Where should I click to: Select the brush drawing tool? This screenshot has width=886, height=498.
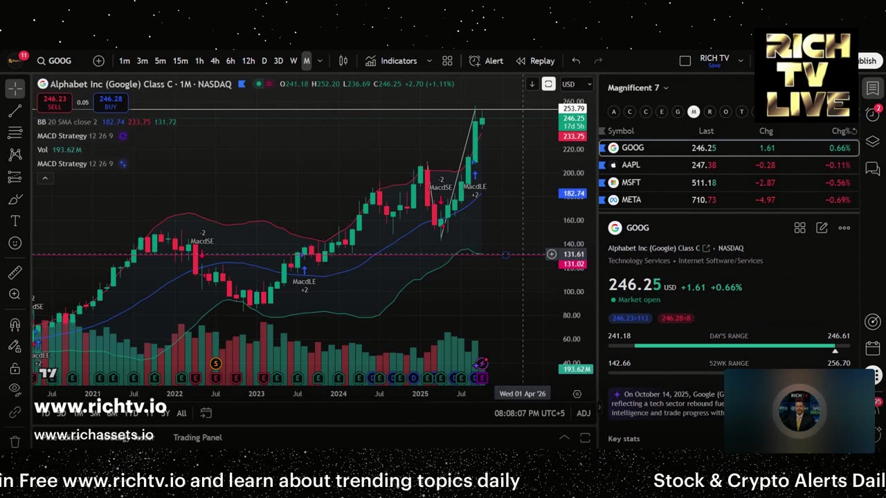coord(15,199)
